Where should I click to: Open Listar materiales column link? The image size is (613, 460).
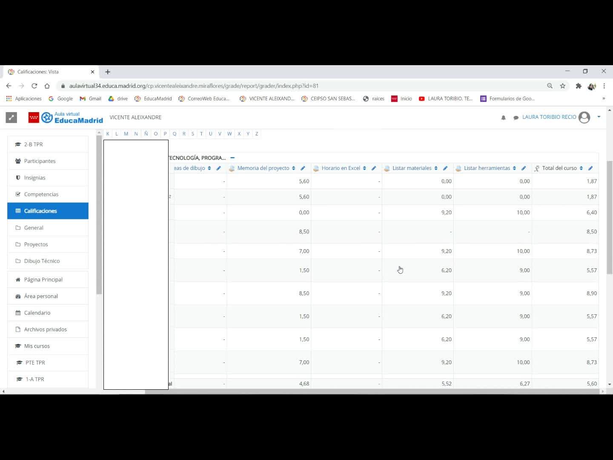click(412, 168)
